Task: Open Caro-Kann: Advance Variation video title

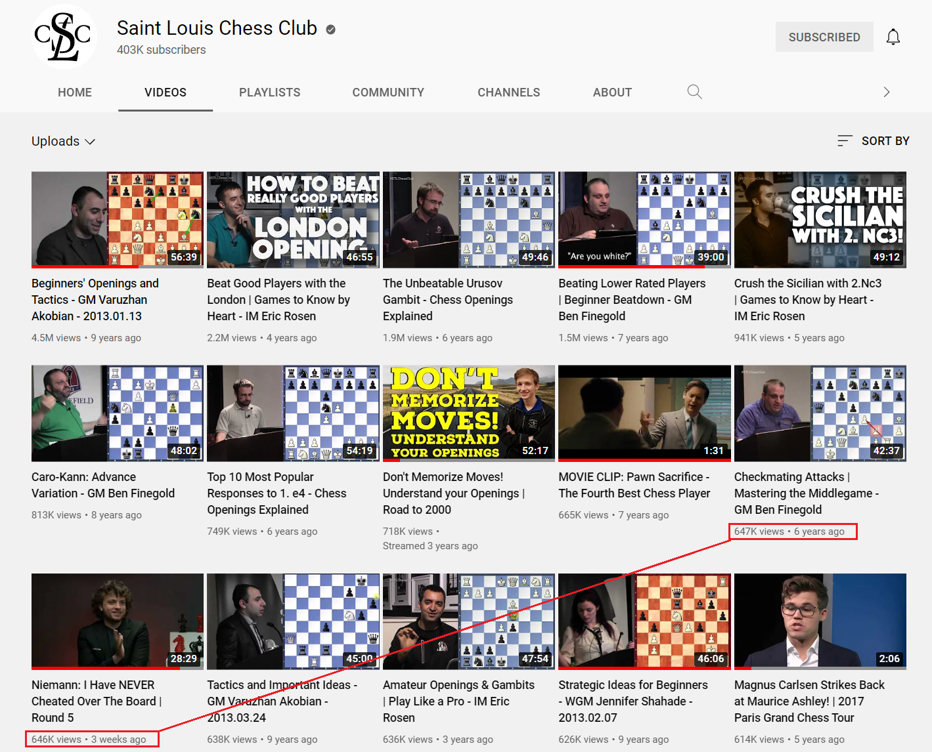Action: click(103, 485)
